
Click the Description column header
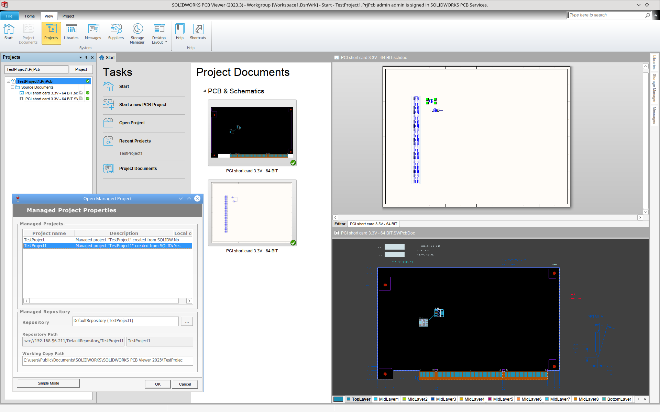[x=124, y=233]
